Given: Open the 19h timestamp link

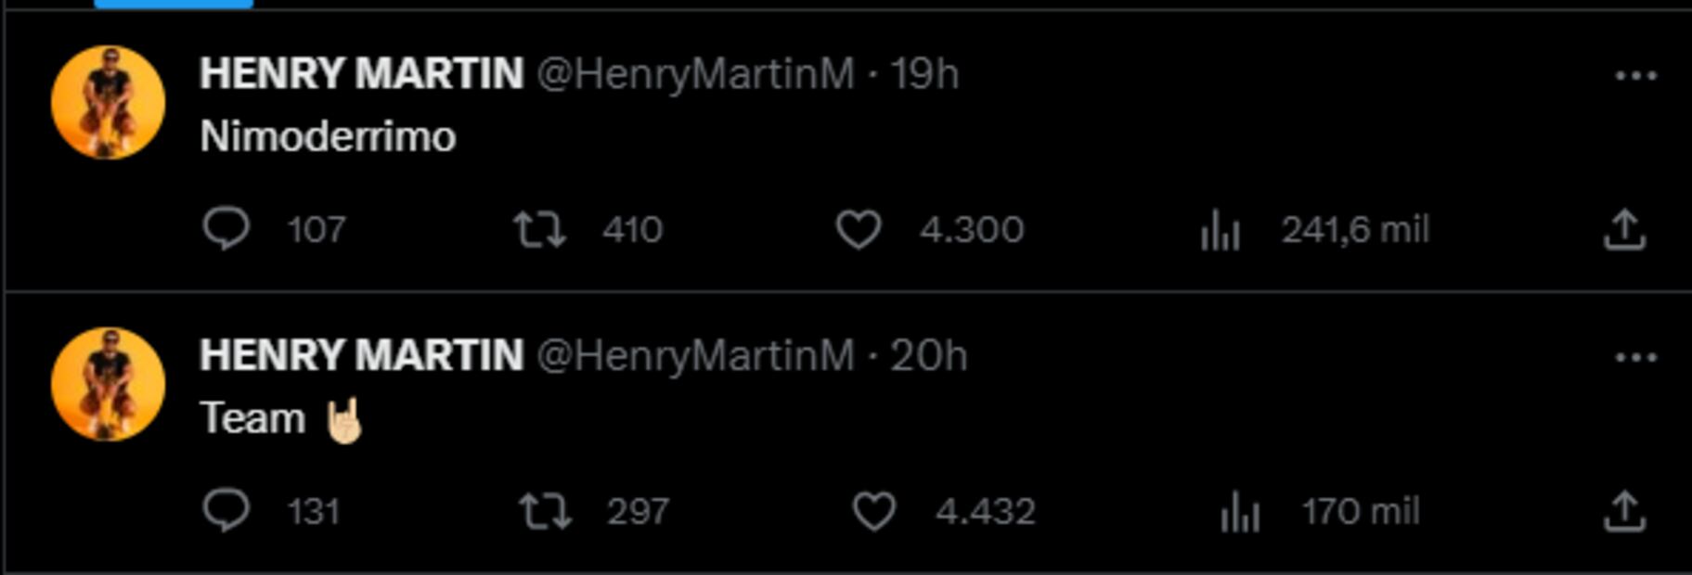Looking at the screenshot, I should [x=924, y=74].
